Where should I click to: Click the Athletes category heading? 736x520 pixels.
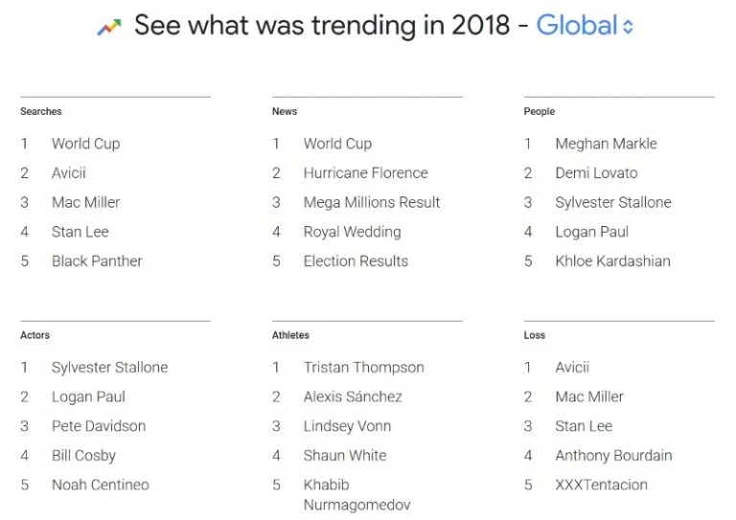click(290, 335)
